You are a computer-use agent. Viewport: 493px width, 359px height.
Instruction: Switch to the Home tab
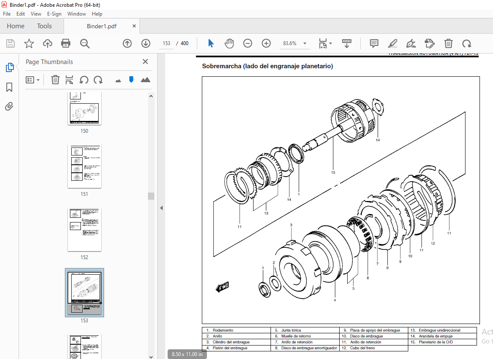click(x=16, y=26)
